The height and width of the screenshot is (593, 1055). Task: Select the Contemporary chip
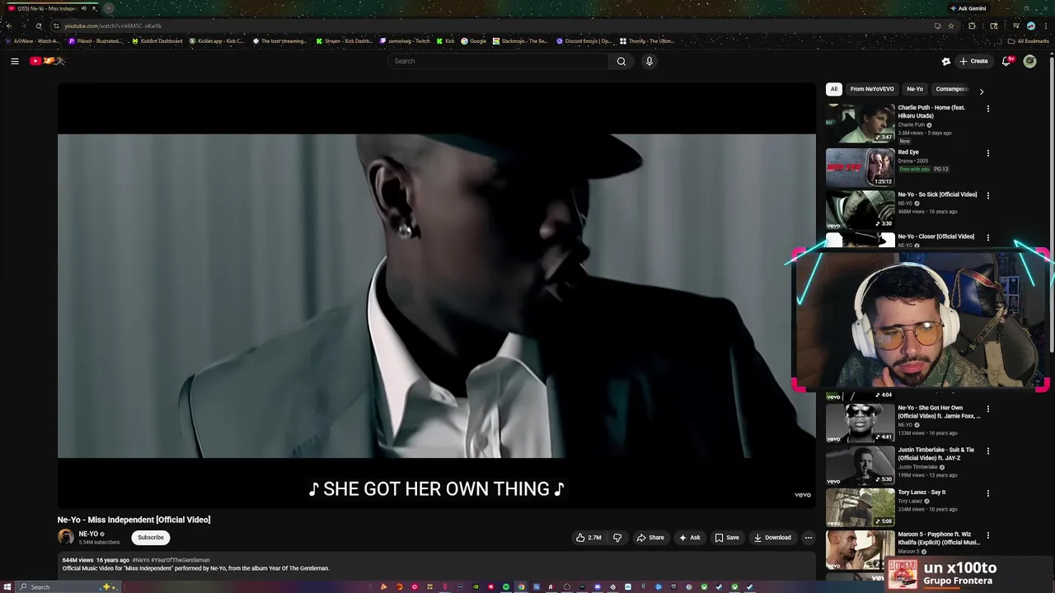(951, 89)
